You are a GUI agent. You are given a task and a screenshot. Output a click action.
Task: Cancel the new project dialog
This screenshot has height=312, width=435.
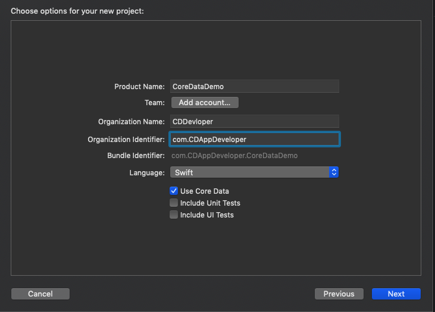click(x=40, y=294)
